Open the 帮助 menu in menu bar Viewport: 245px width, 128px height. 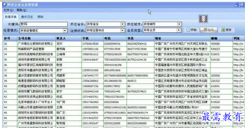tap(22, 10)
